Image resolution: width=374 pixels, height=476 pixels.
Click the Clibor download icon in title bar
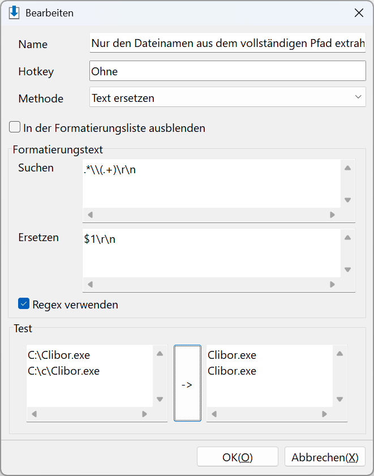(14, 13)
